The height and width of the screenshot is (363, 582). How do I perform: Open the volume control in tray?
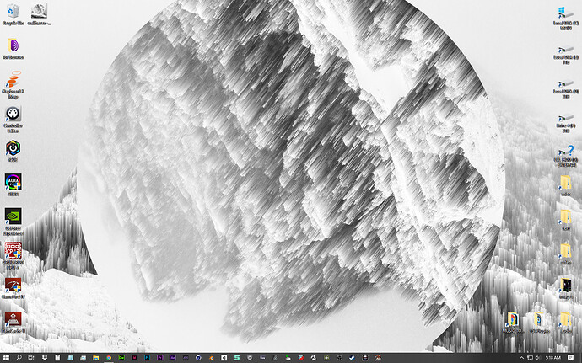[537, 358]
